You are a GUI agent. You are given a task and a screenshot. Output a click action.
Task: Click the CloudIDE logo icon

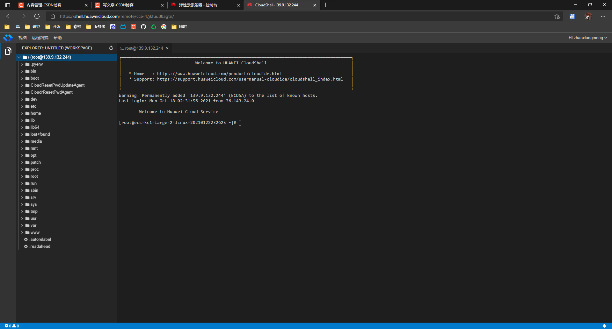(x=8, y=38)
